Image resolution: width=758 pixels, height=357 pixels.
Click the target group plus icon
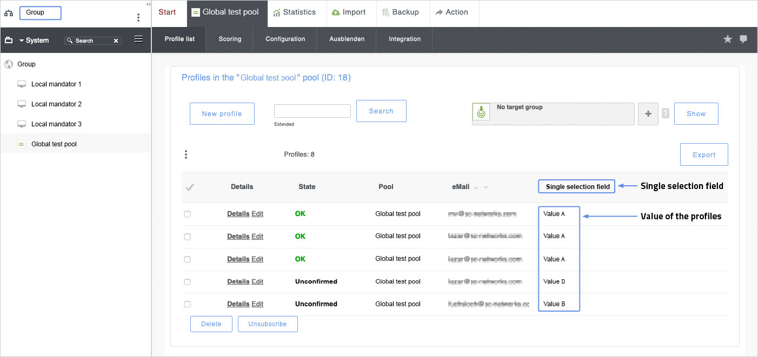point(648,114)
